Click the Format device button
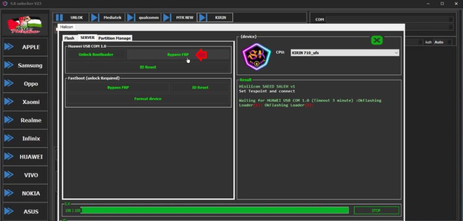Screen dimensions: 463x221 (x=148, y=99)
